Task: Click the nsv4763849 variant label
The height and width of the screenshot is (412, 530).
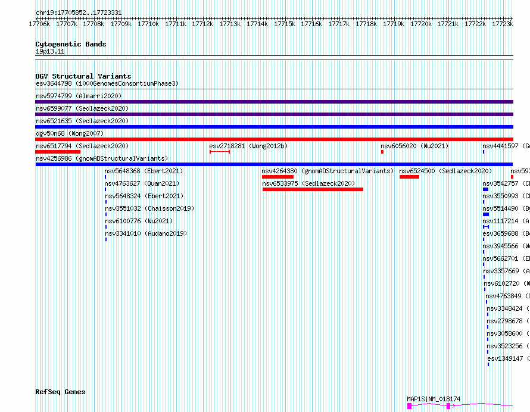Action: [508, 296]
